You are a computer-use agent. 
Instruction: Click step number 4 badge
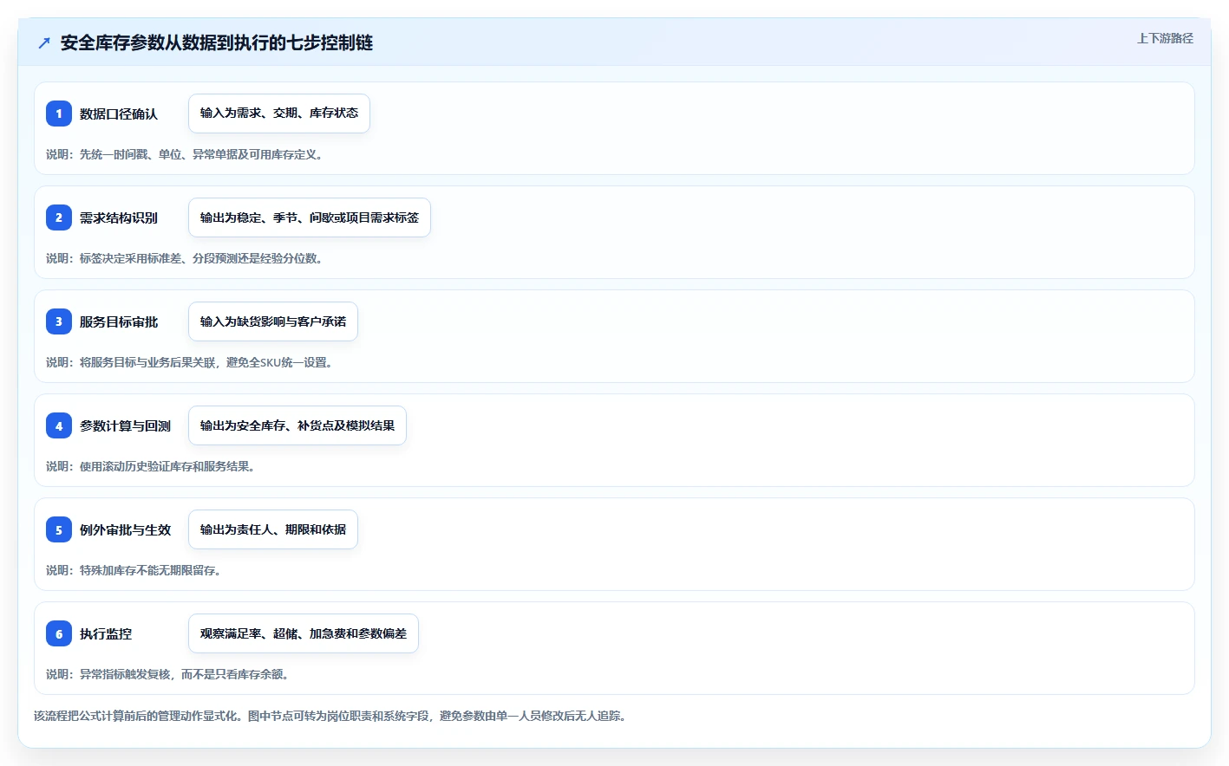59,425
